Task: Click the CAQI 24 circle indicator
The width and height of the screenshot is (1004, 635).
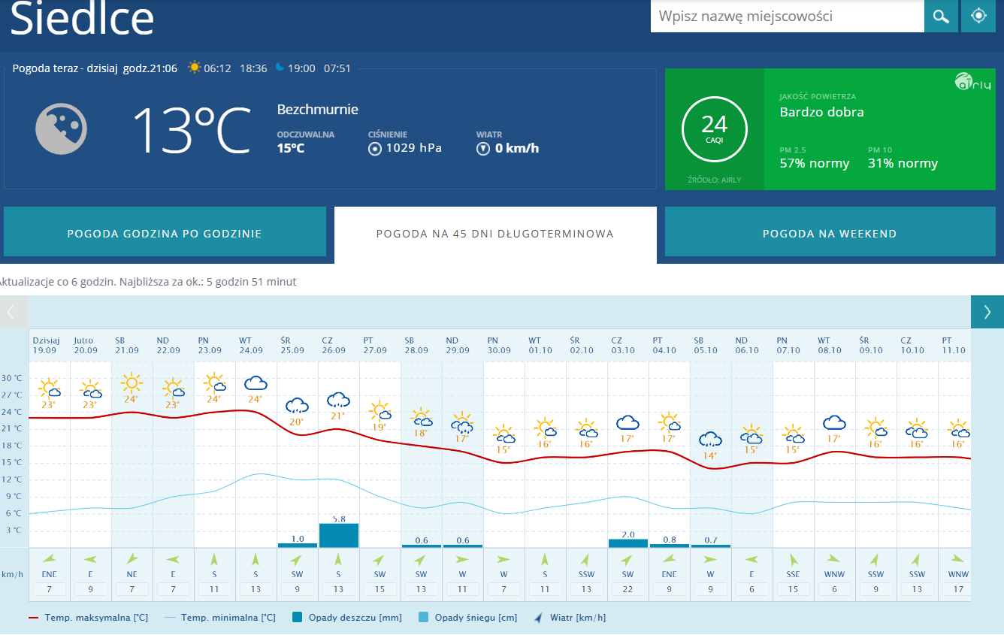Action: tap(714, 129)
